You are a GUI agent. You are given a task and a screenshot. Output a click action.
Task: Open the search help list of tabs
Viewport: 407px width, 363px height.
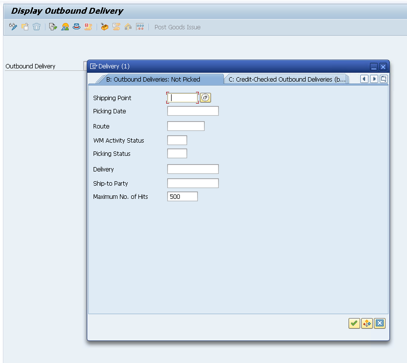pyautogui.click(x=384, y=79)
